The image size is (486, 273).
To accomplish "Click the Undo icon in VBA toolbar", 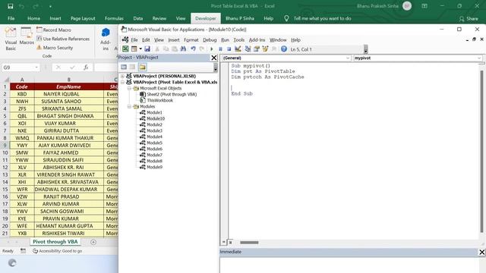I will 193,49.
